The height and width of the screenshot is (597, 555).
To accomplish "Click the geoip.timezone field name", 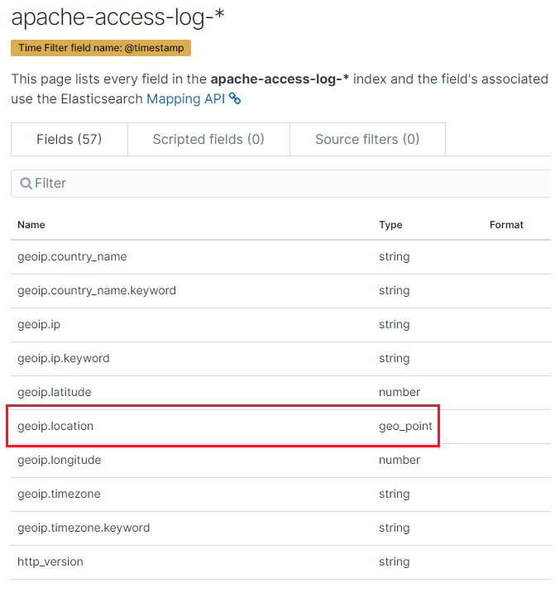I will tap(59, 494).
